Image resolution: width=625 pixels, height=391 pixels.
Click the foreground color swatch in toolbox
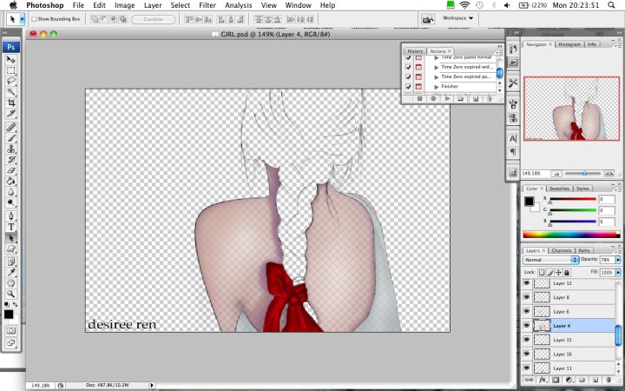pyautogui.click(x=8, y=314)
